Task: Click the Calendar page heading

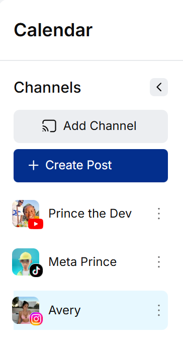Action: click(x=53, y=30)
